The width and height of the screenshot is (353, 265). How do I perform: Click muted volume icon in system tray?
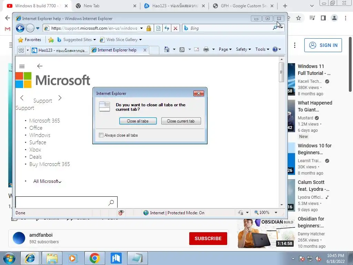pyautogui.click(x=319, y=259)
